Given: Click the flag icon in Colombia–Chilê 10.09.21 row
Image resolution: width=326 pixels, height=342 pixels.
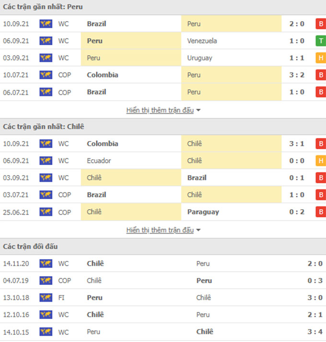Looking at the screenshot, I should (x=46, y=143).
